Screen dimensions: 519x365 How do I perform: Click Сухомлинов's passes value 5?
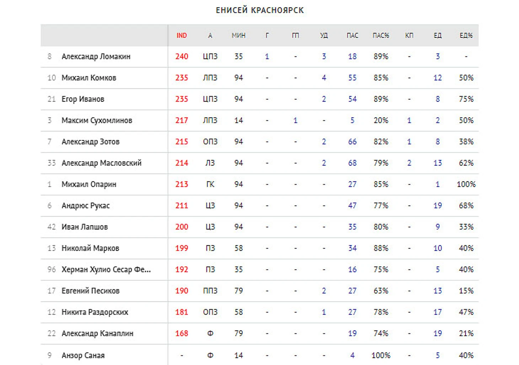click(x=352, y=120)
